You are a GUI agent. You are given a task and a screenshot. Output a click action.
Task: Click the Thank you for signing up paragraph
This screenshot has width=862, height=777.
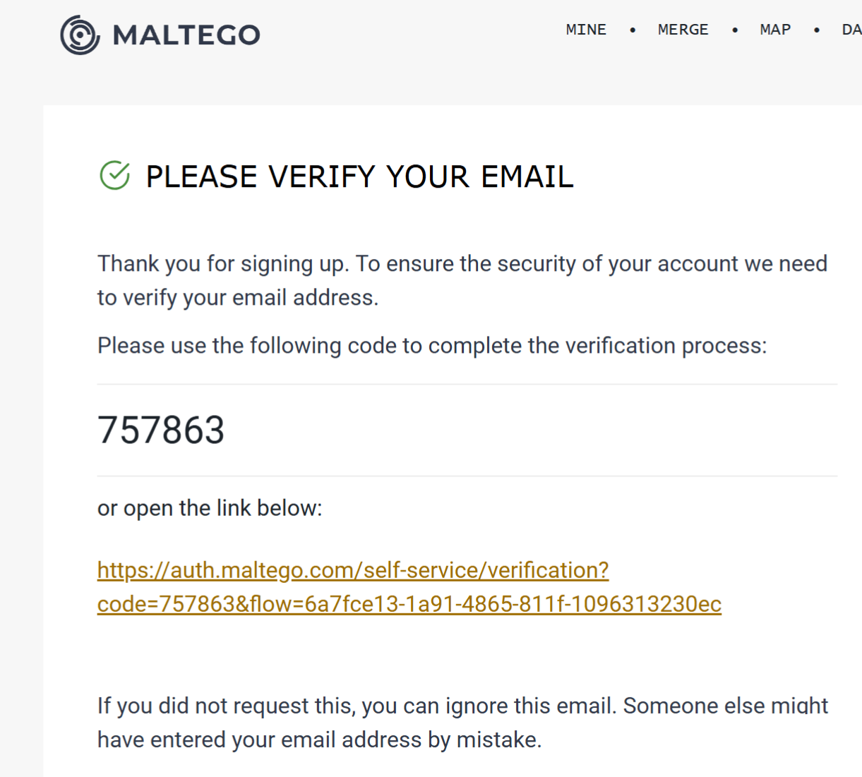click(x=462, y=280)
